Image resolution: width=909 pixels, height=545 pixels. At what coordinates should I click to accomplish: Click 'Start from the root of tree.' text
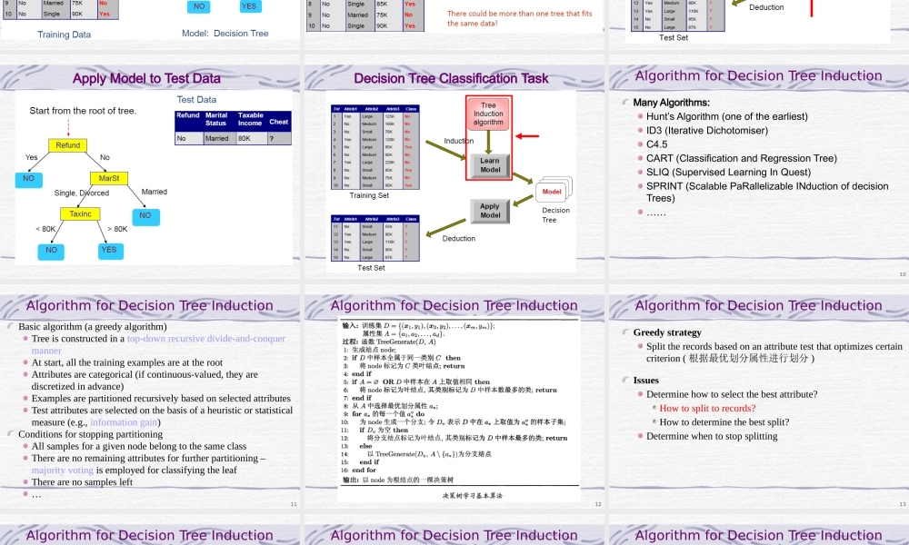click(83, 111)
